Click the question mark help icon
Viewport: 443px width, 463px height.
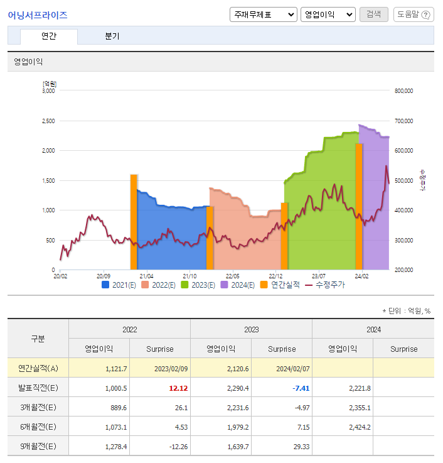[425, 15]
